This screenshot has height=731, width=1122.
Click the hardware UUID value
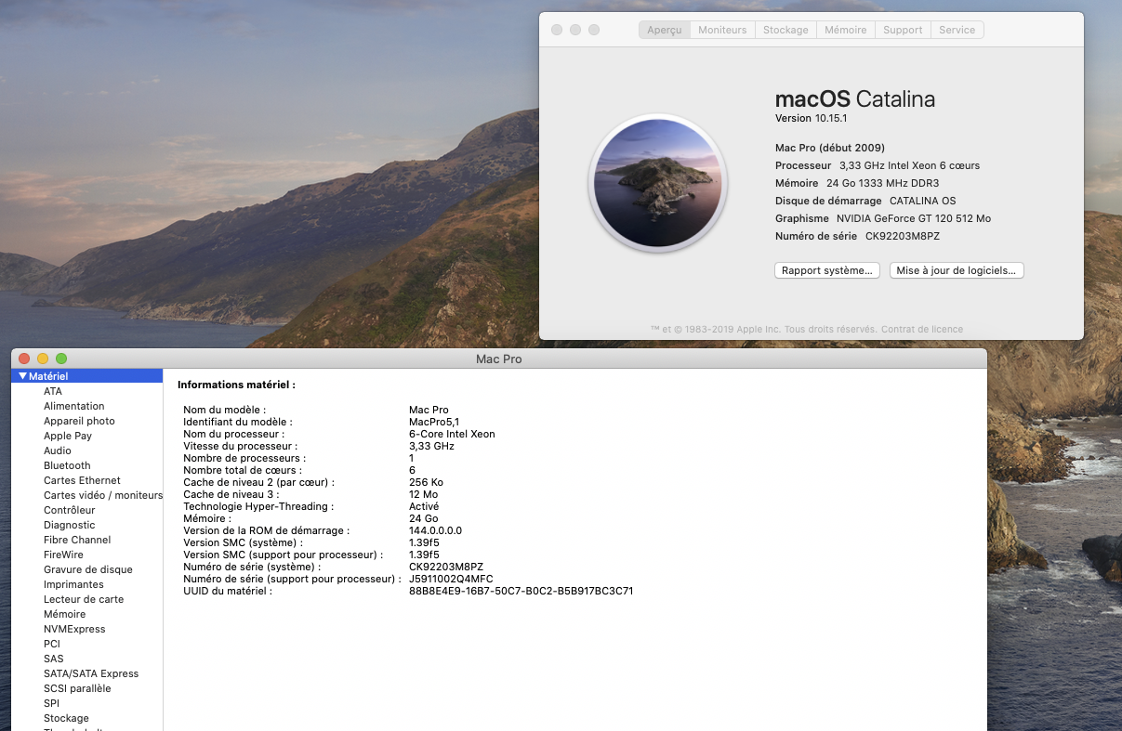pos(521,591)
